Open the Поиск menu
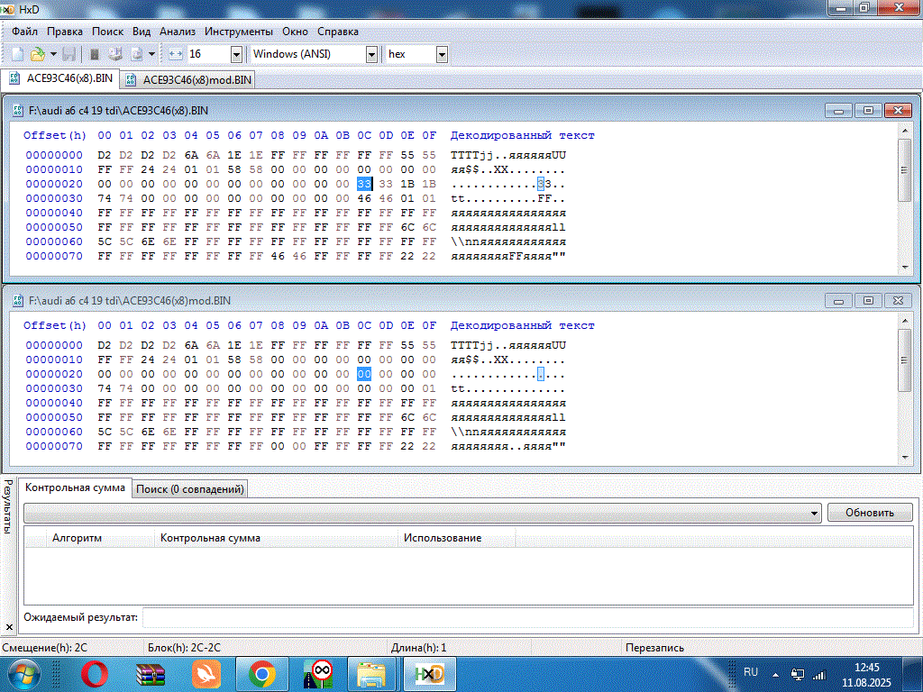This screenshot has height=692, width=923. pos(108,32)
